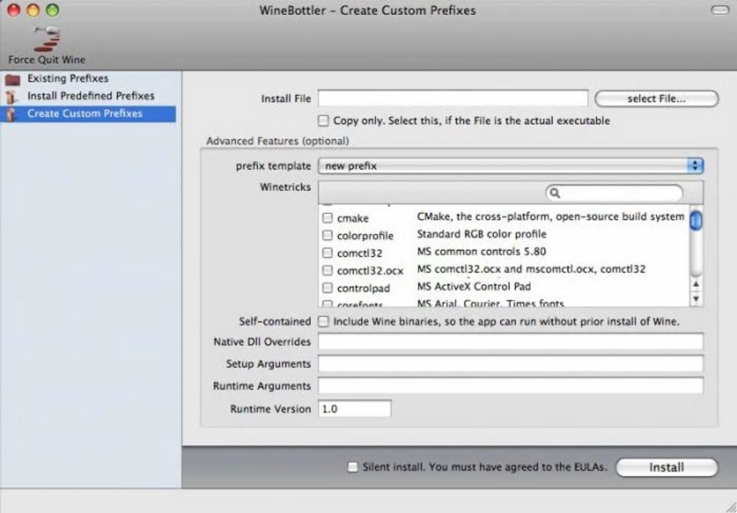Select the MS ActiveX Control Pad text
737x513 pixels.
click(x=474, y=286)
